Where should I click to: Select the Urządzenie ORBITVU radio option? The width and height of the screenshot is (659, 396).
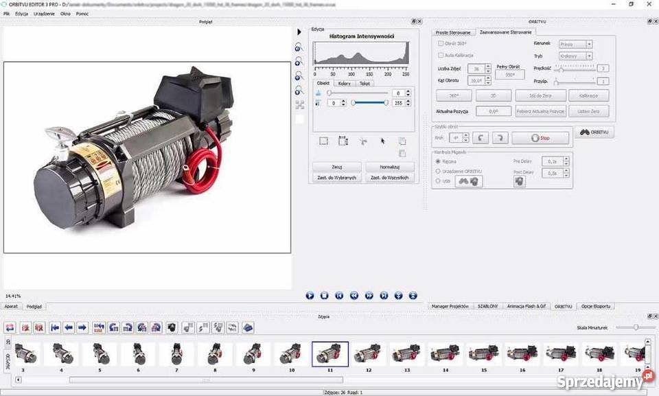click(x=438, y=172)
